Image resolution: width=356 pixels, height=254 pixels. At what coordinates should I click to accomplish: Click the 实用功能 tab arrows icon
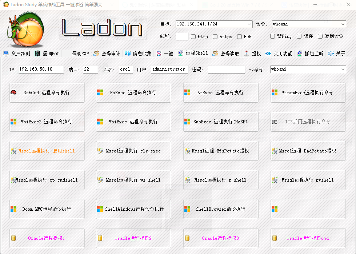[x=268, y=53]
